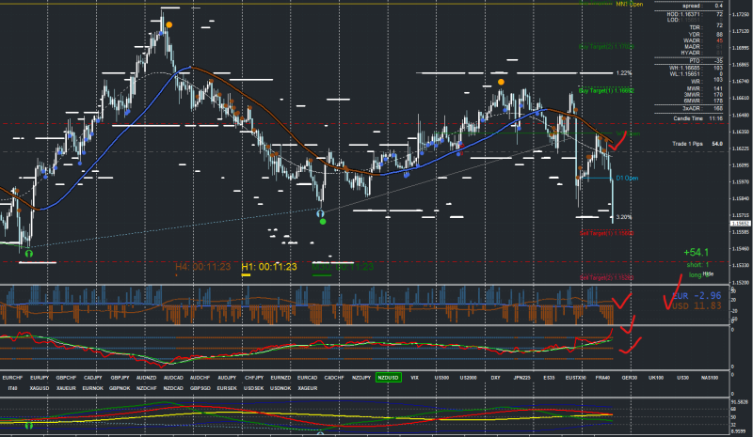Click the 3.20% level label
Viewport: 753px width, 437px height.
coord(624,217)
